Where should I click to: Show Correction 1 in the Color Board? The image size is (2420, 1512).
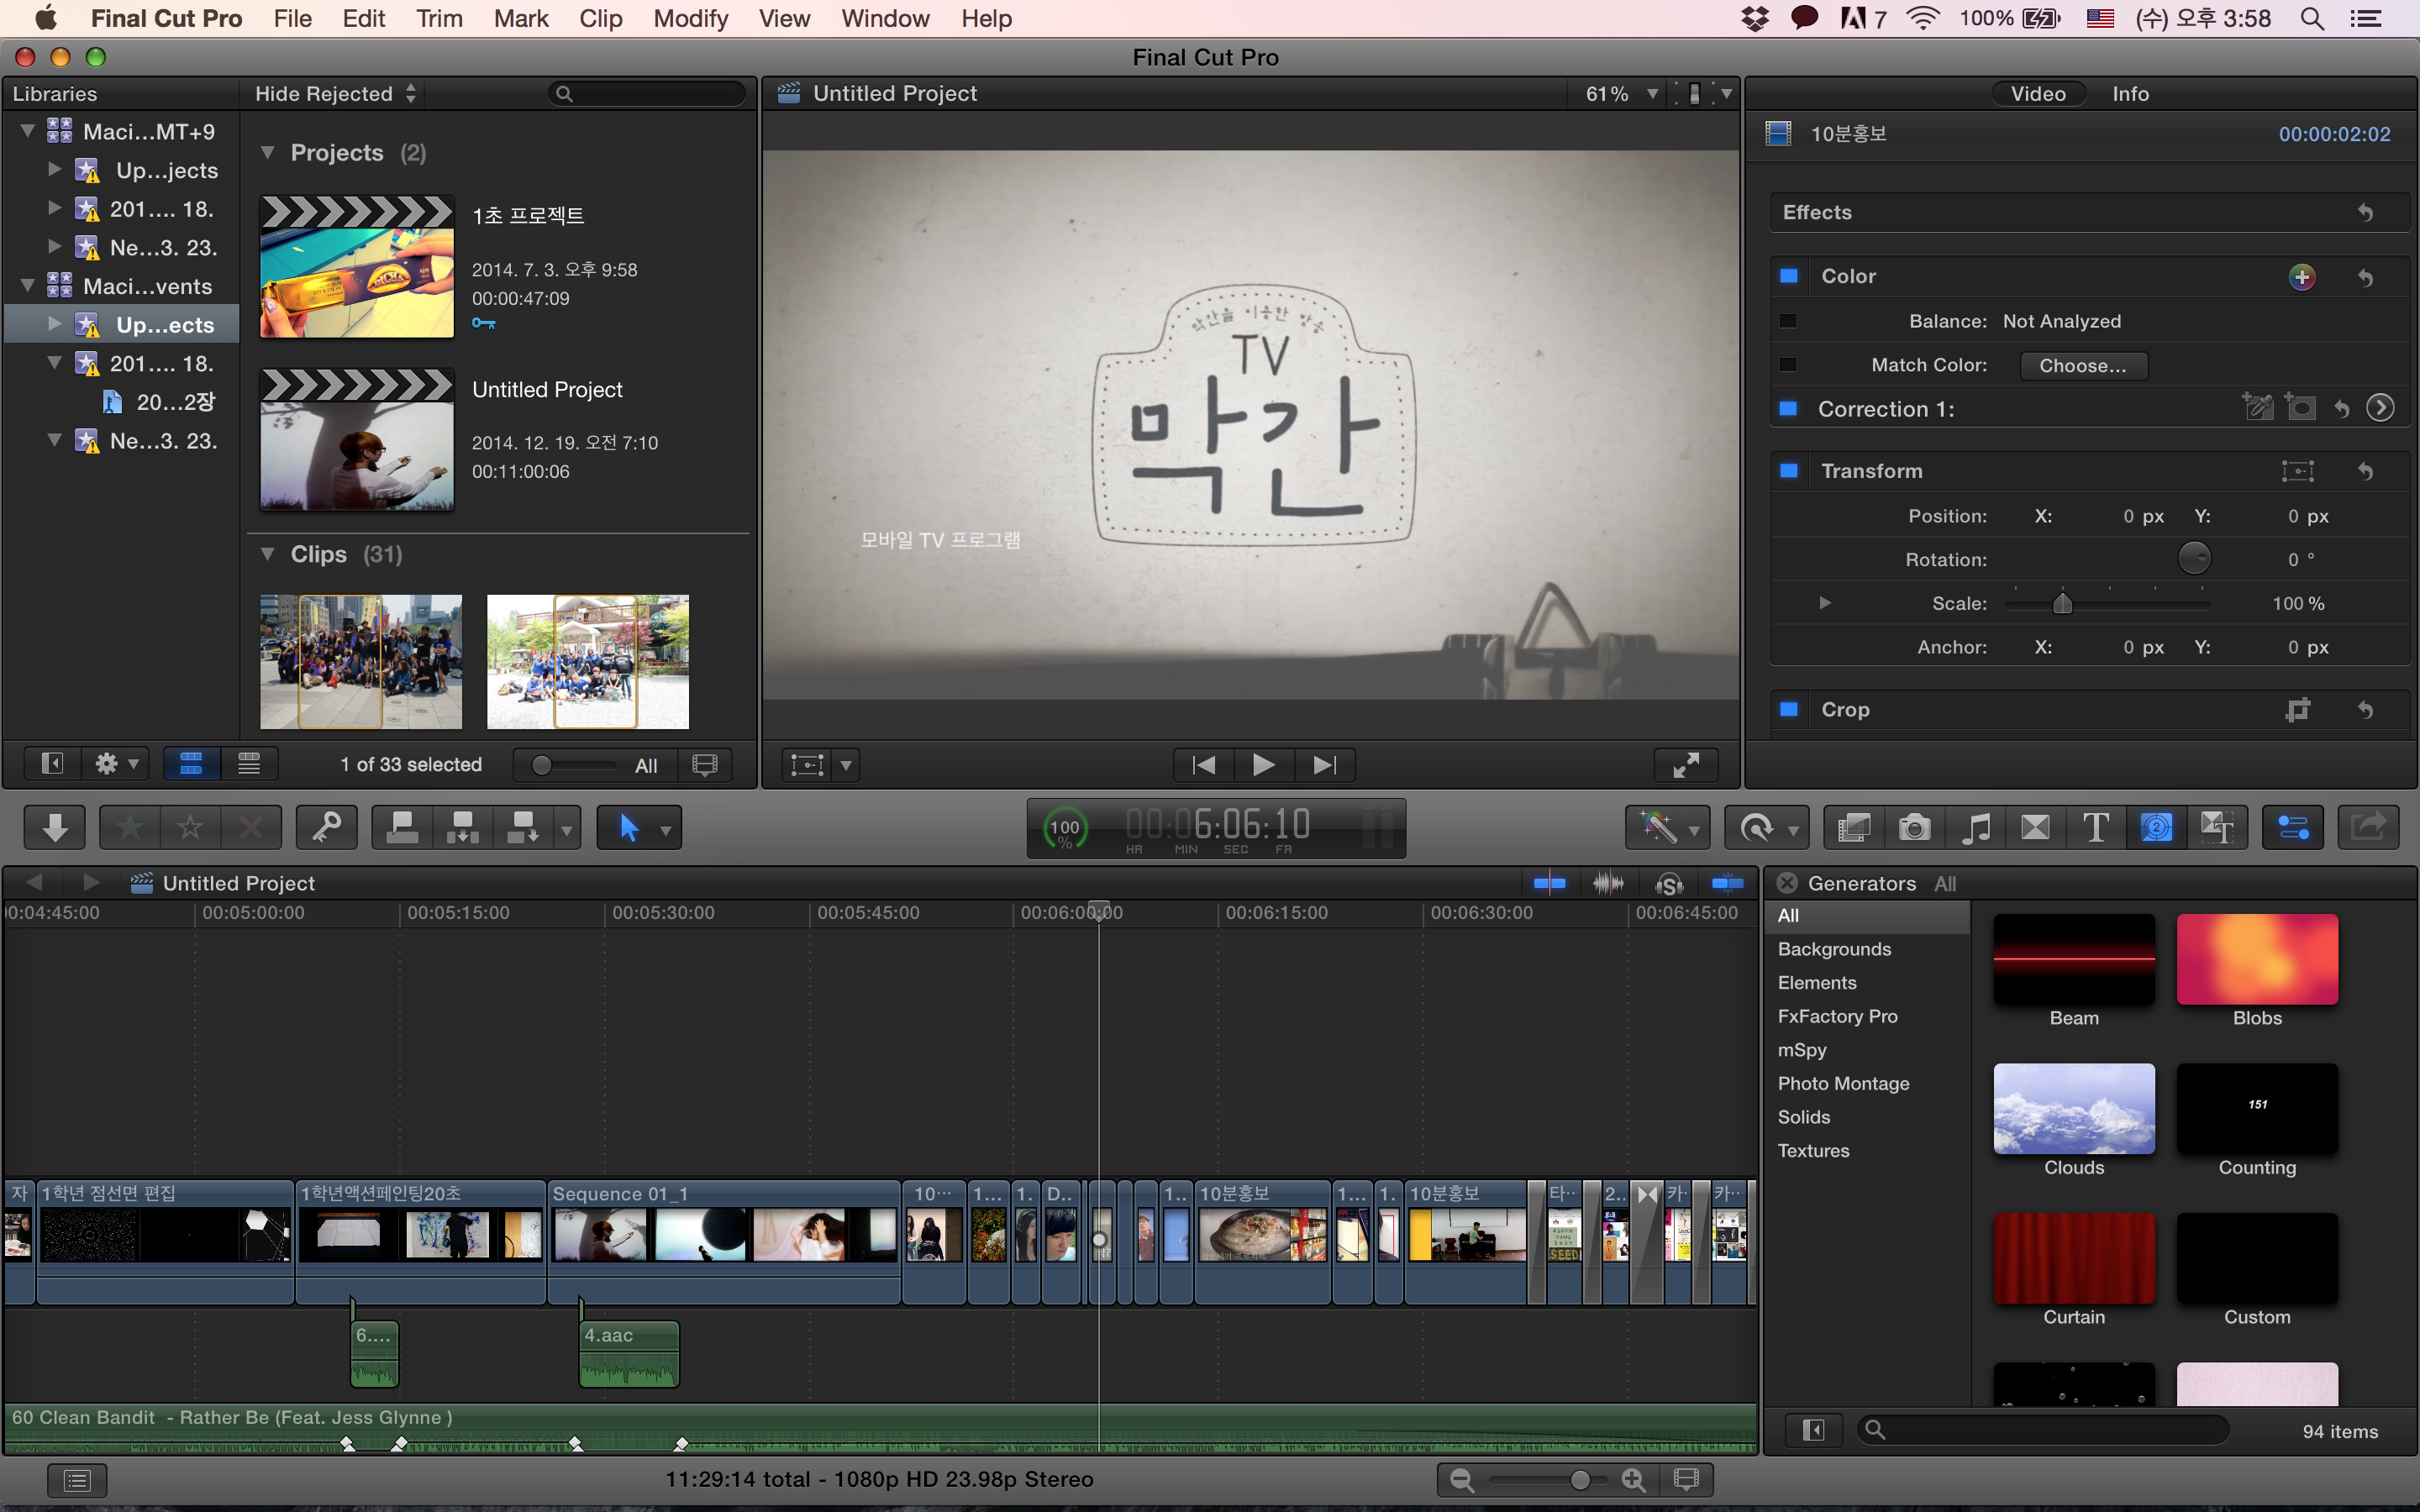pos(2380,408)
